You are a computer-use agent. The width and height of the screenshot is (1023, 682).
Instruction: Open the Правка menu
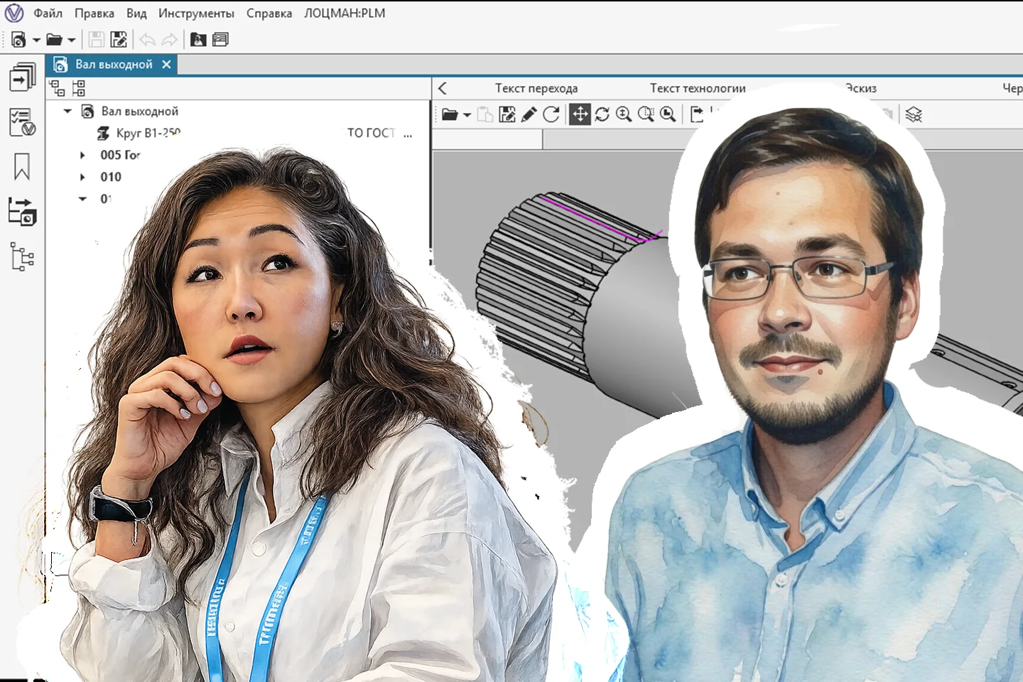[94, 13]
